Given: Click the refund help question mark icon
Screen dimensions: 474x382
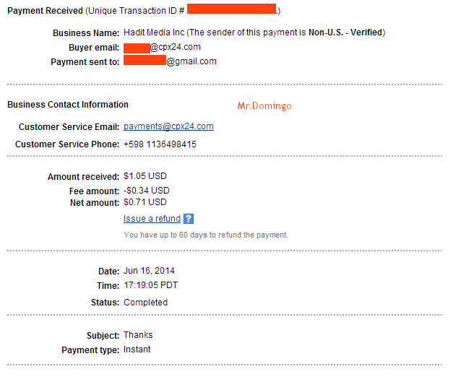Looking at the screenshot, I should click(189, 219).
